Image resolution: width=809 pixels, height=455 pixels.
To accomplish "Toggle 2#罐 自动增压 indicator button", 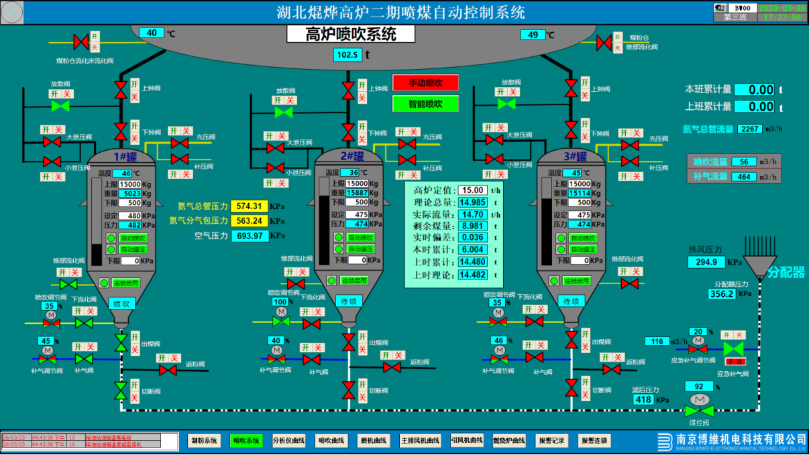I will point(359,249).
